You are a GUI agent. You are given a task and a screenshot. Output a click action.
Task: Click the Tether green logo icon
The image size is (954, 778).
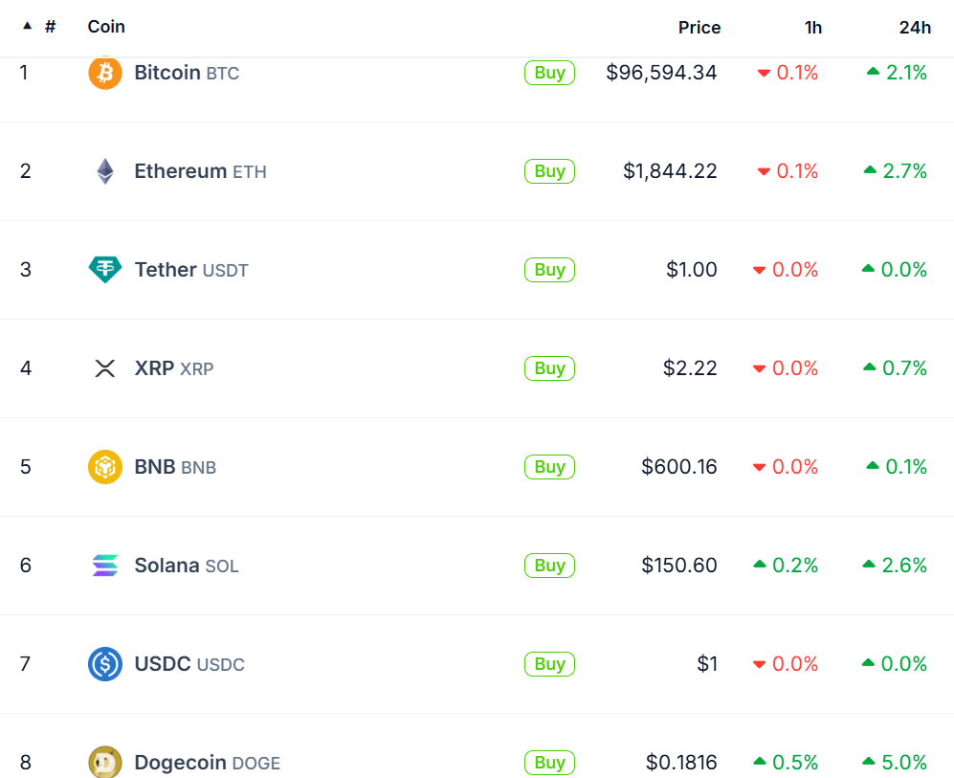coord(105,270)
